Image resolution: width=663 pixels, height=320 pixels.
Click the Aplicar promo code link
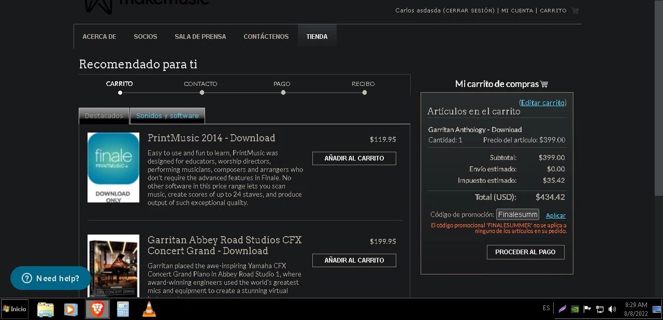tap(556, 215)
